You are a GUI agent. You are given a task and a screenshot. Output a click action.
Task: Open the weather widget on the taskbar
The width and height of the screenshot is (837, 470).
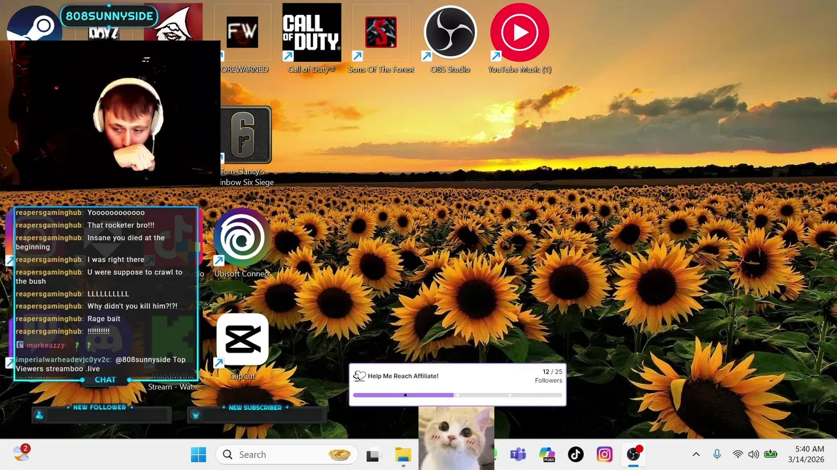click(22, 453)
